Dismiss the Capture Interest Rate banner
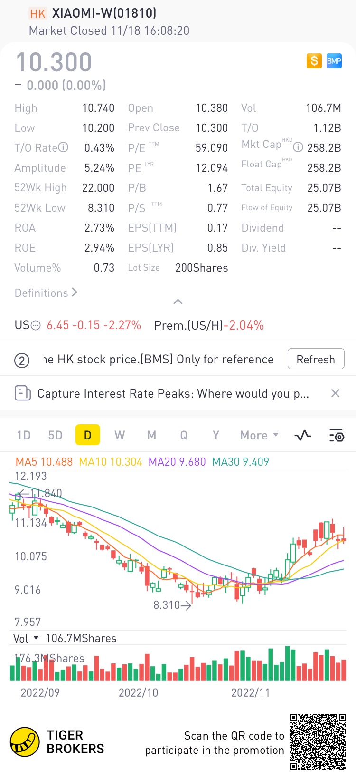Image resolution: width=356 pixels, height=780 pixels. point(335,393)
